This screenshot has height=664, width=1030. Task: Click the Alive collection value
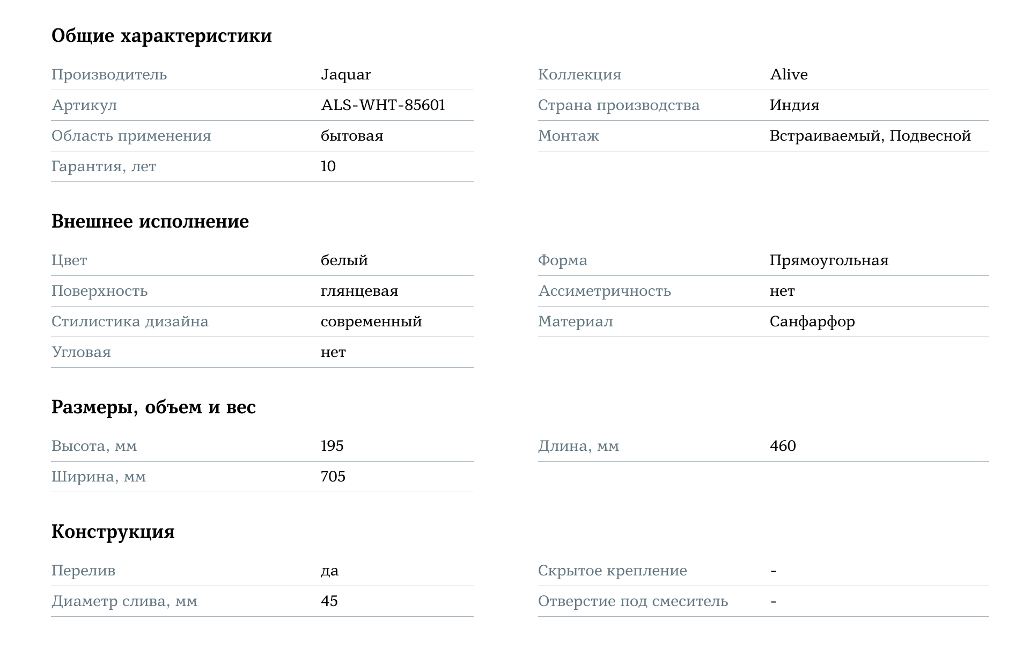pyautogui.click(x=789, y=75)
